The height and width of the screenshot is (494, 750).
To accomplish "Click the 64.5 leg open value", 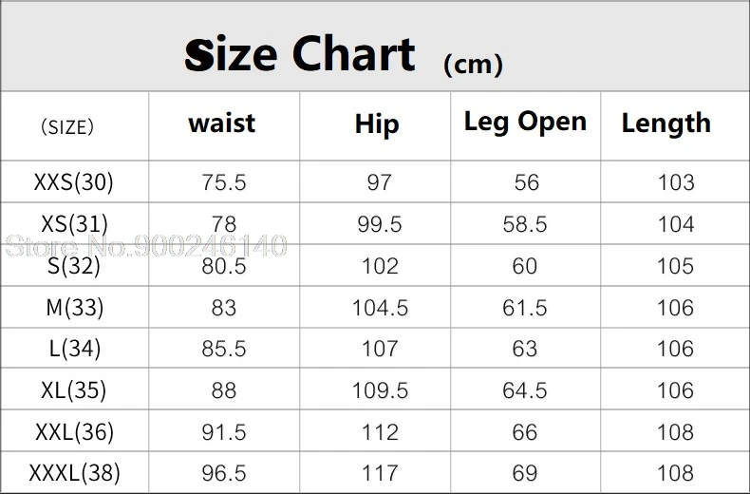I will point(525,390).
